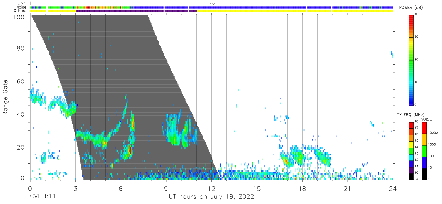
Task: Click the red 17–18 MHz TX FRQ swatch
Action: [x=411, y=125]
